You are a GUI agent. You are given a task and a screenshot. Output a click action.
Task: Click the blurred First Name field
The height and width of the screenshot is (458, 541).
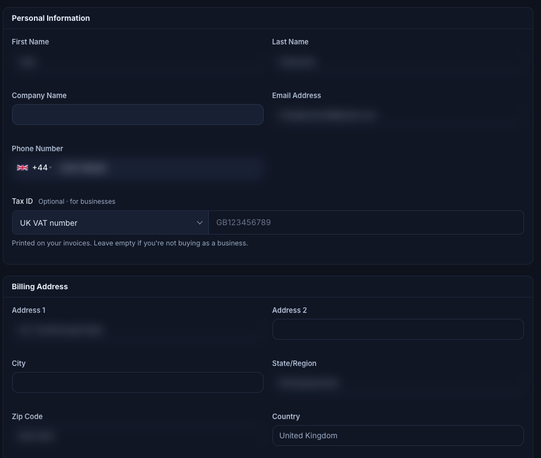point(138,62)
